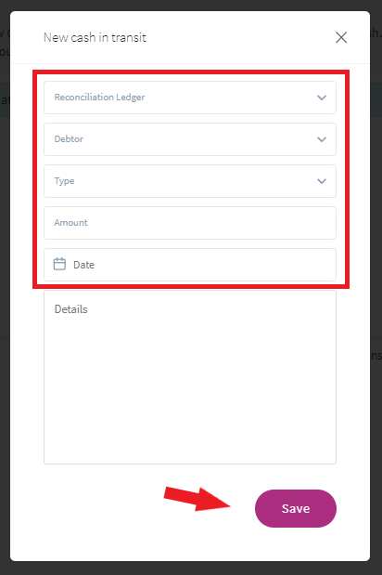Save the new cash in transit entry
Image resolution: width=382 pixels, height=575 pixels.
296,509
